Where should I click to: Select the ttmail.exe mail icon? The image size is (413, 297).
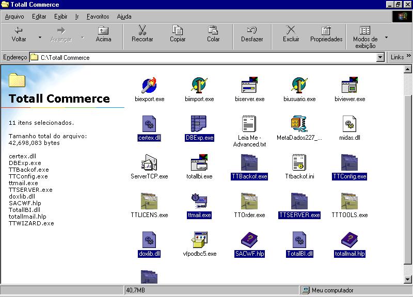[x=199, y=201]
